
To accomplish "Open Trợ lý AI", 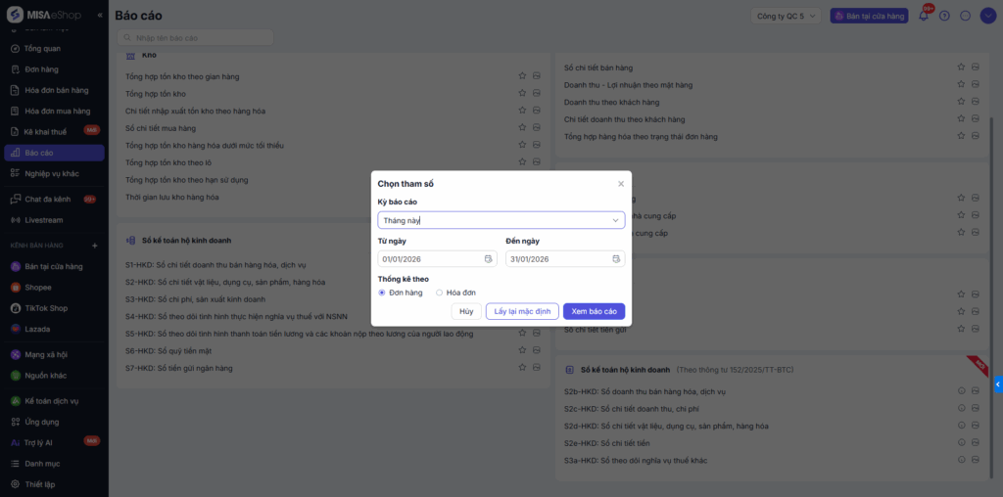I will click(55, 442).
